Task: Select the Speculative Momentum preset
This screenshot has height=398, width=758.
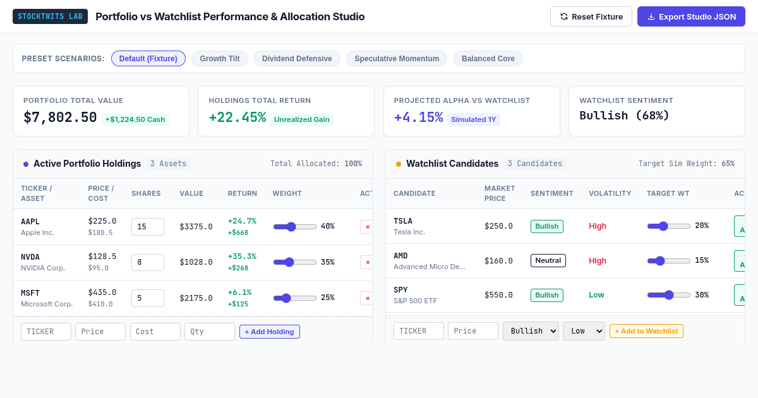Action: point(397,59)
